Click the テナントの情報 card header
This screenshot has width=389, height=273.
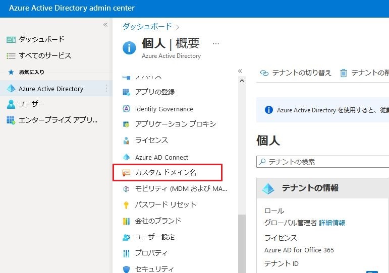tap(322, 188)
